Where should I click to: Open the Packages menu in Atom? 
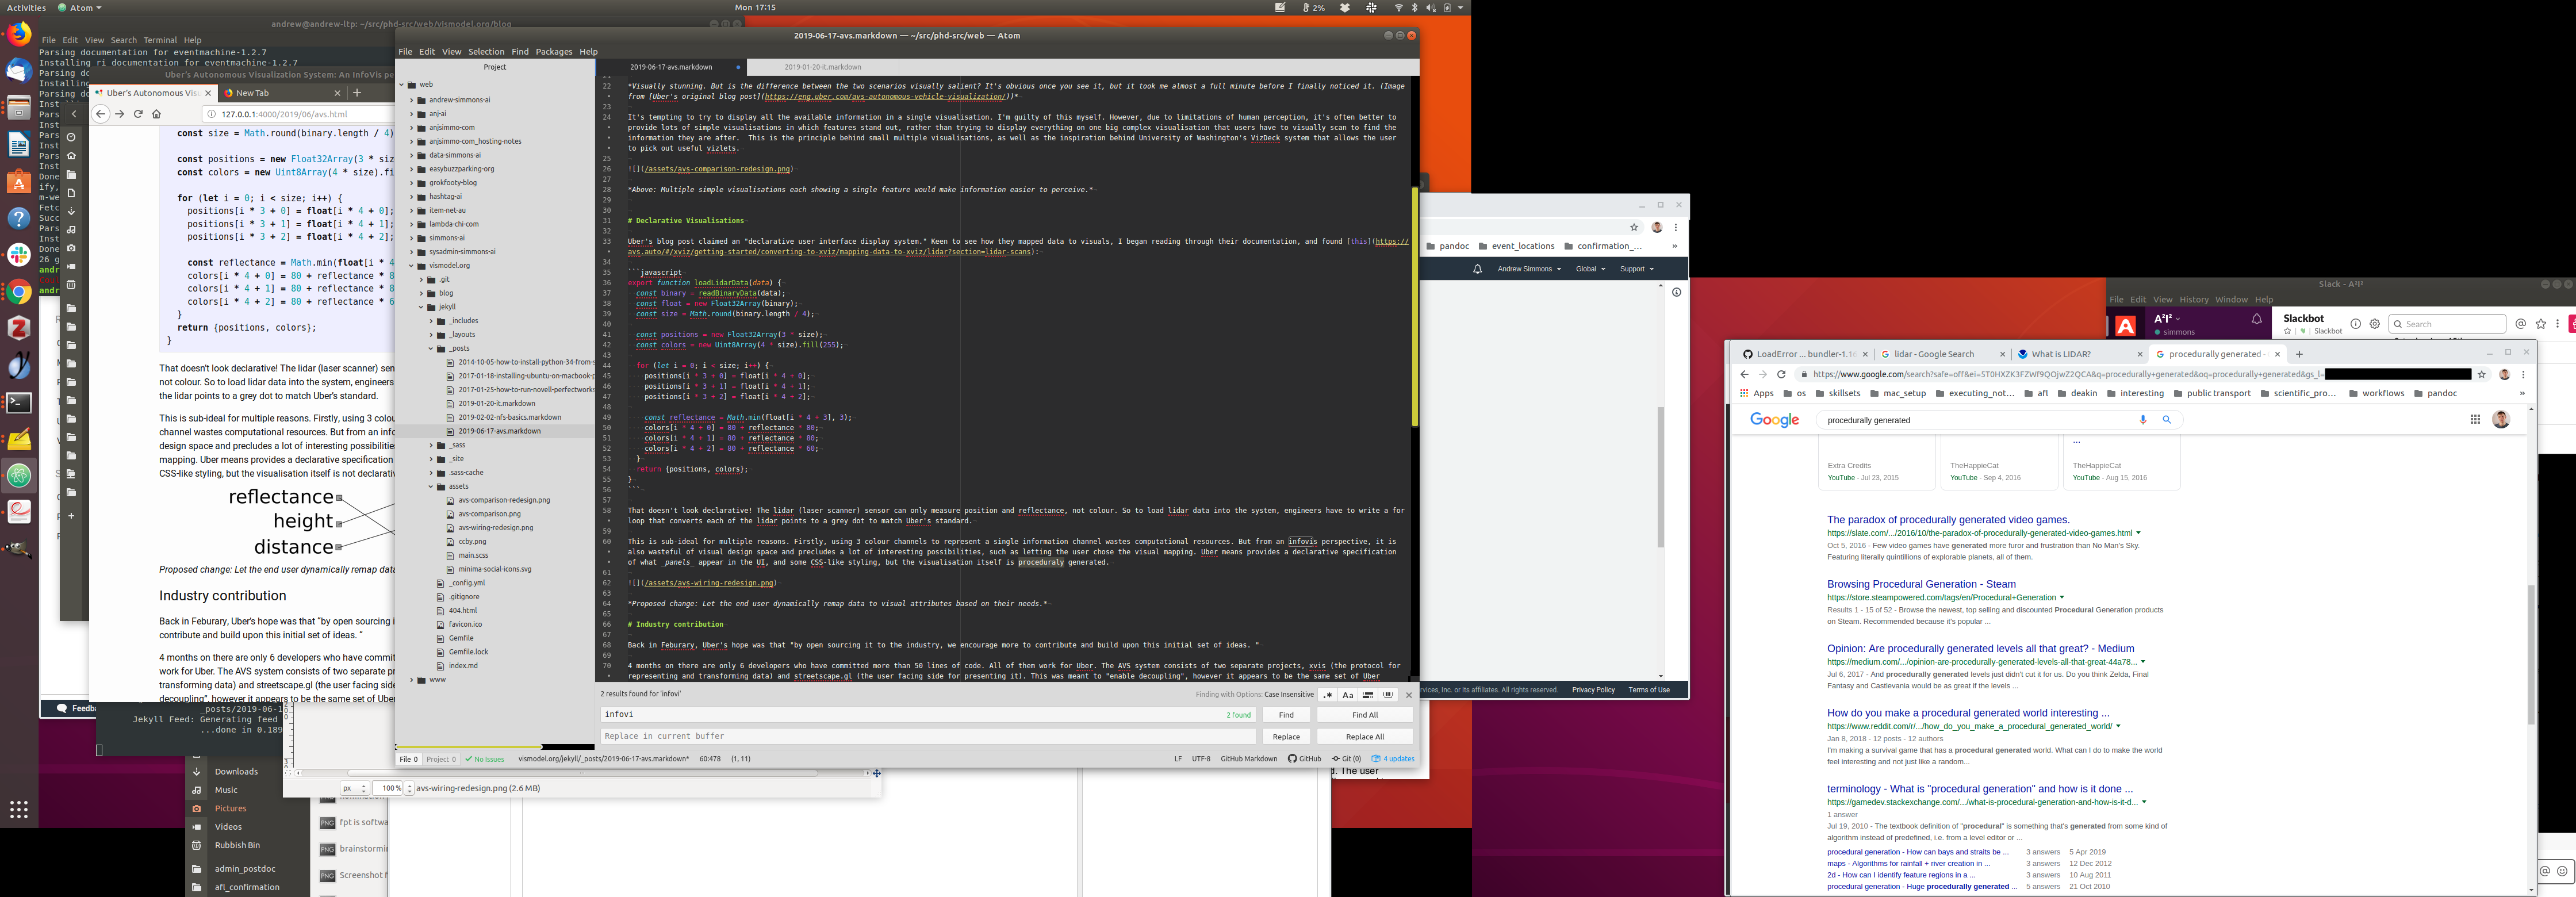[553, 52]
